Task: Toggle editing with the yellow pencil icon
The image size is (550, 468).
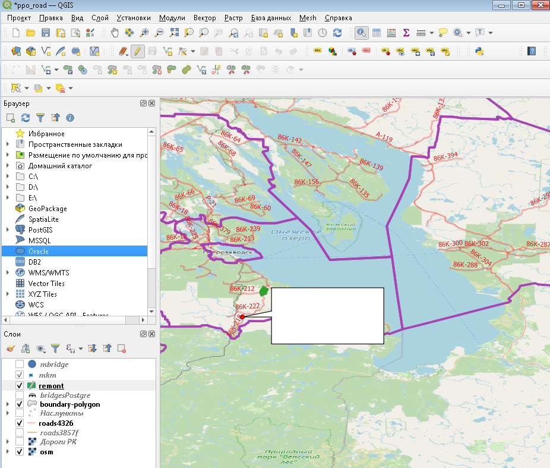Action: [x=138, y=51]
